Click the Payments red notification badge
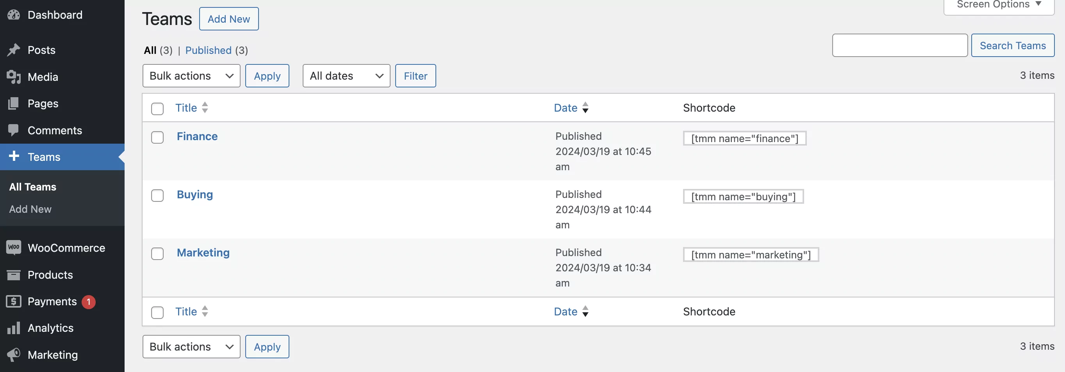 click(x=89, y=302)
